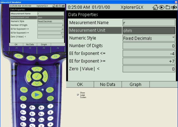This screenshot has width=178, height=127.
Task: Click the EE for Exponent >= field, large screen
Action: [x=149, y=61]
